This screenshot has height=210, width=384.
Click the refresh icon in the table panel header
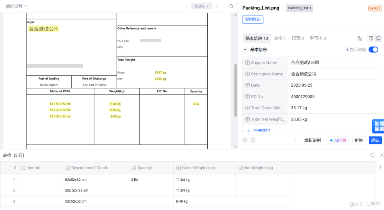pyautogui.click(x=372, y=155)
